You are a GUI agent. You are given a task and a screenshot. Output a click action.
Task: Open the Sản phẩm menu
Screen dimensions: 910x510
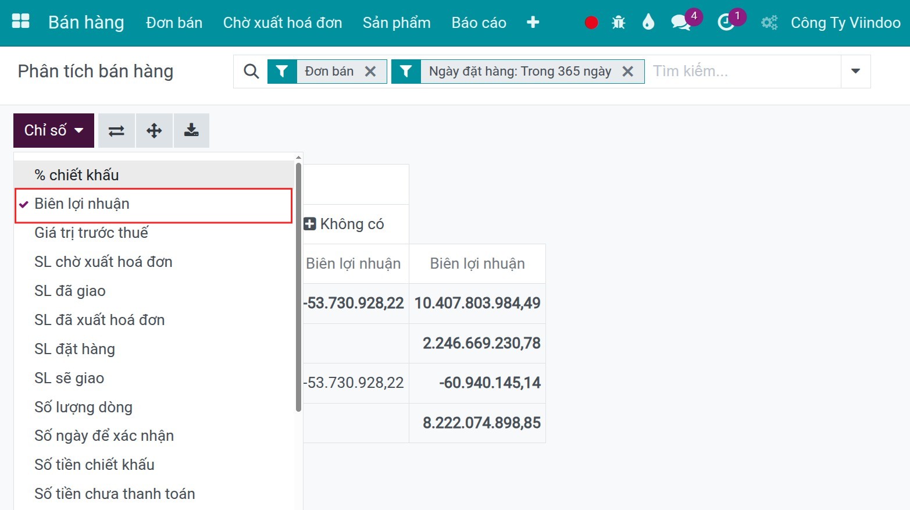[397, 23]
